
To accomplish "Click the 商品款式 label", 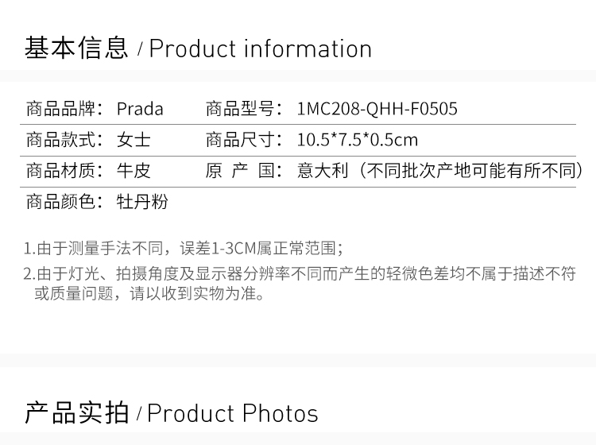I will click(64, 140).
